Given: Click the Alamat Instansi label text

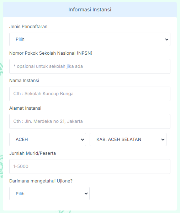Looking at the screenshot, I should coord(25,108).
